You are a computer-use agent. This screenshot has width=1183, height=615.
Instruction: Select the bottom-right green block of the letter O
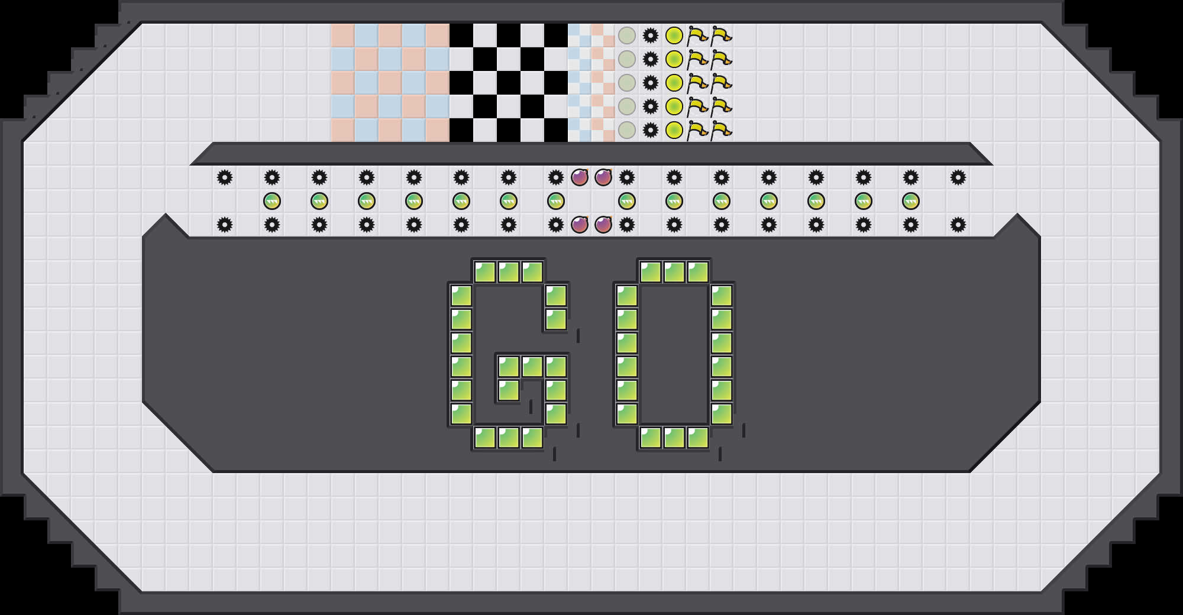[x=698, y=438]
